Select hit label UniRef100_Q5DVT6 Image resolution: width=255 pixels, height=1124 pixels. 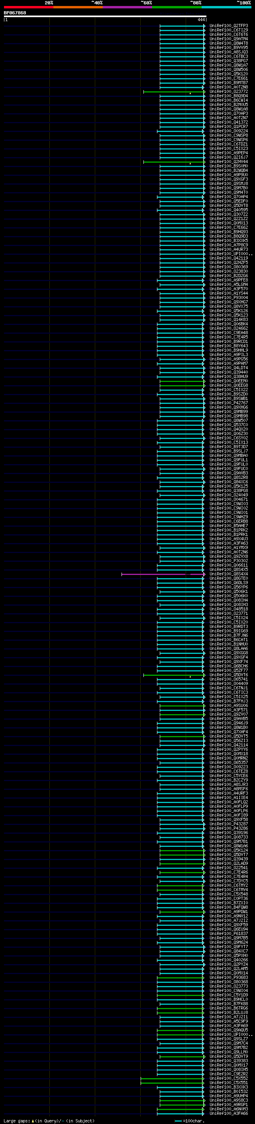(x=228, y=675)
